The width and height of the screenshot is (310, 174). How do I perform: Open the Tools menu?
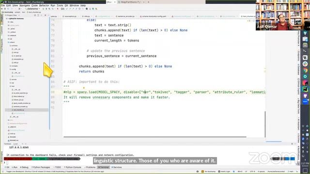60,5
